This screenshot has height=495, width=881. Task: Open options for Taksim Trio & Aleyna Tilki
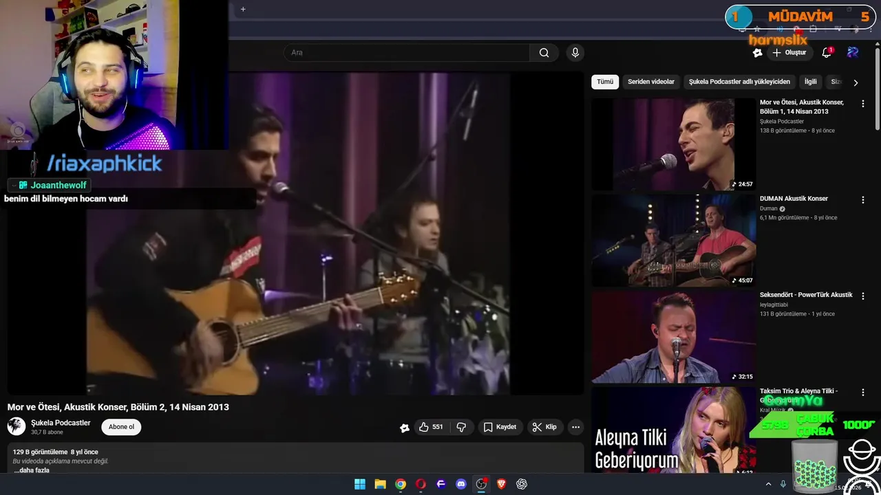(x=863, y=392)
